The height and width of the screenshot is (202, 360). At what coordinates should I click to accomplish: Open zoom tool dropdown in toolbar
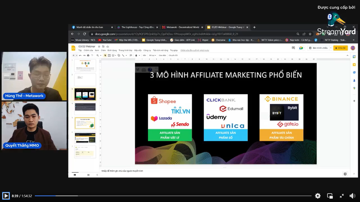click(98, 56)
